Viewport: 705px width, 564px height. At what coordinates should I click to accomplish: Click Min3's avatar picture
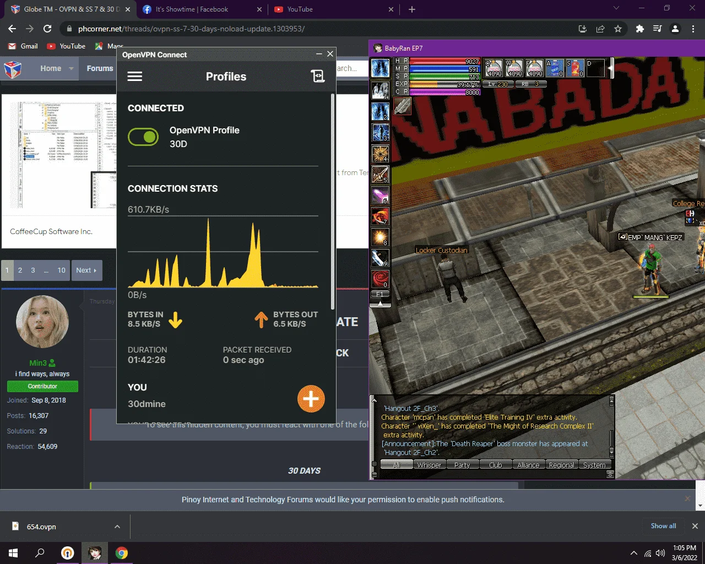[42, 322]
